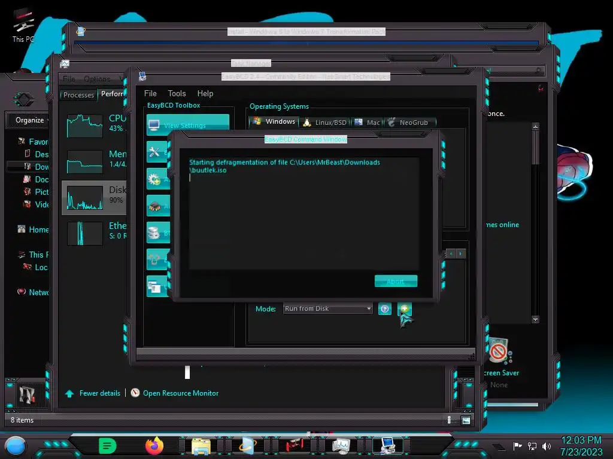Click the green plus add-entry icon beside Mode

coord(405,309)
